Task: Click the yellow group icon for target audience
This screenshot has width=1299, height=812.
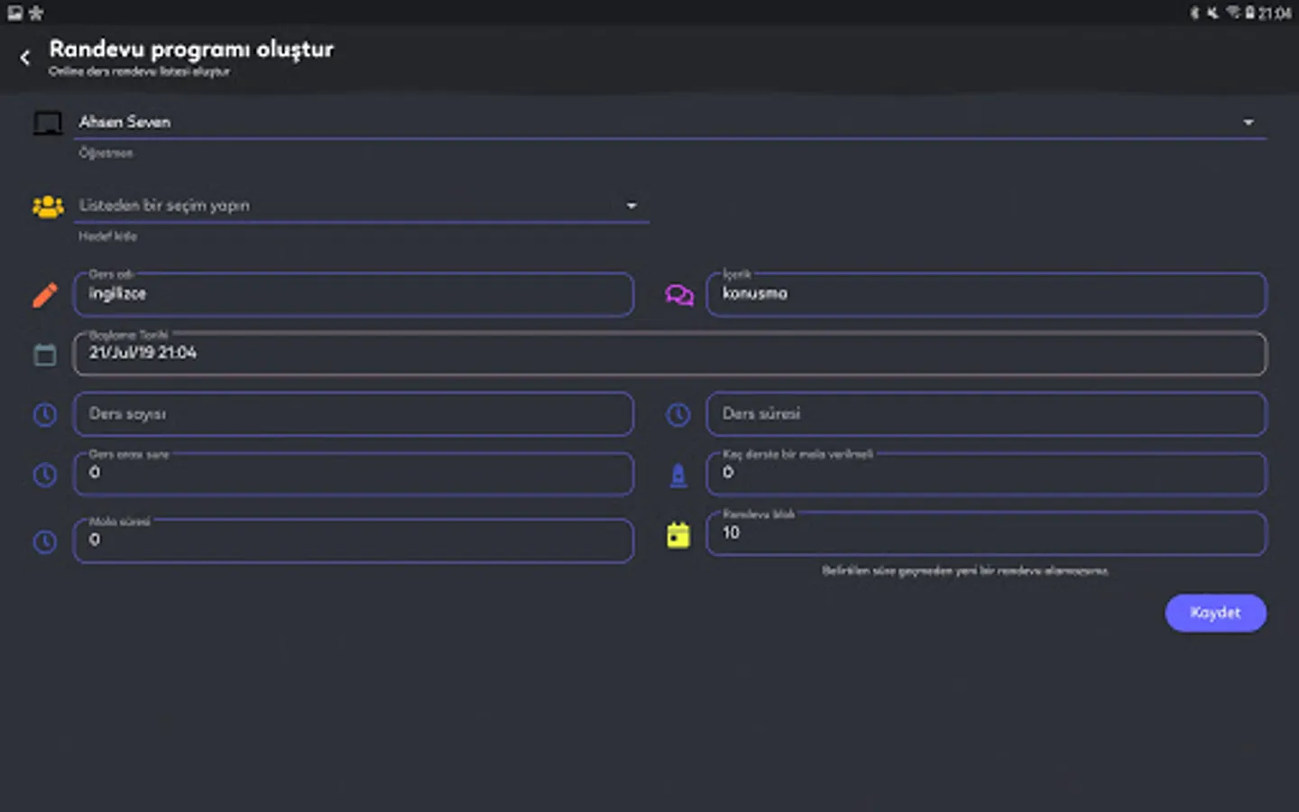Action: pos(48,207)
